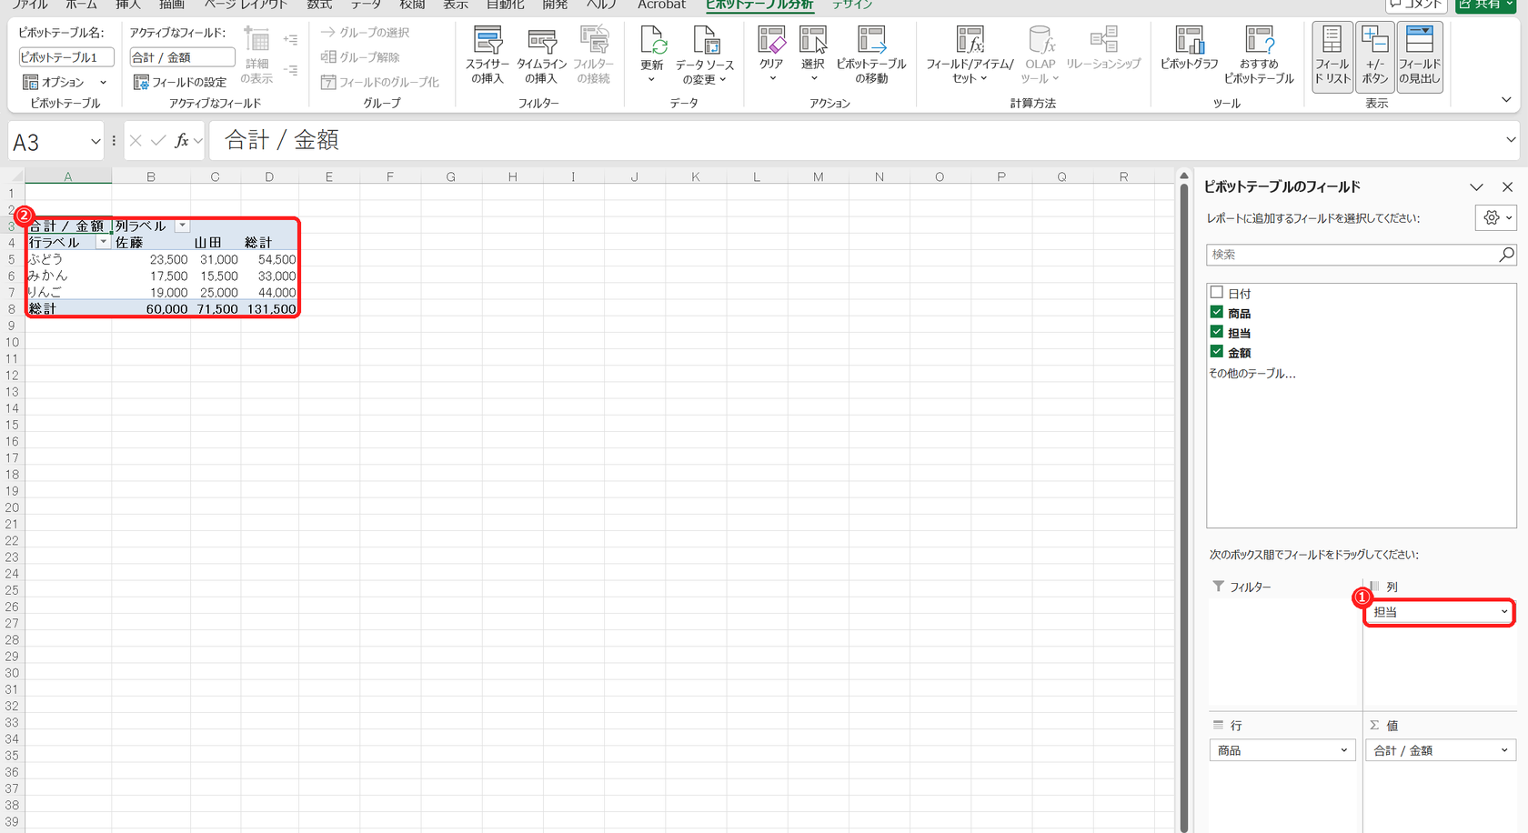Expand the 商品 field in 行 area
Screen dimensions: 1528x833
(x=1344, y=750)
